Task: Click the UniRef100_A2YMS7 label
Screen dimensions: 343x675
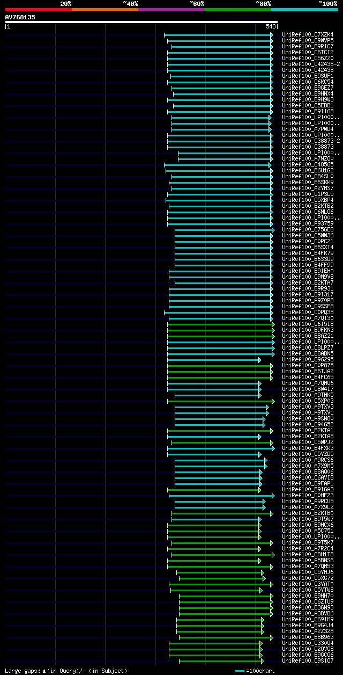Action: click(x=308, y=188)
